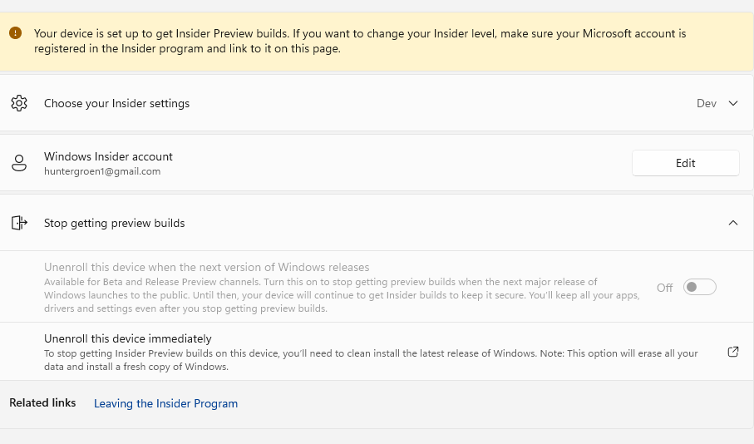
Task: Click the huntergroen1@gmail.com account email
Action: tap(102, 171)
